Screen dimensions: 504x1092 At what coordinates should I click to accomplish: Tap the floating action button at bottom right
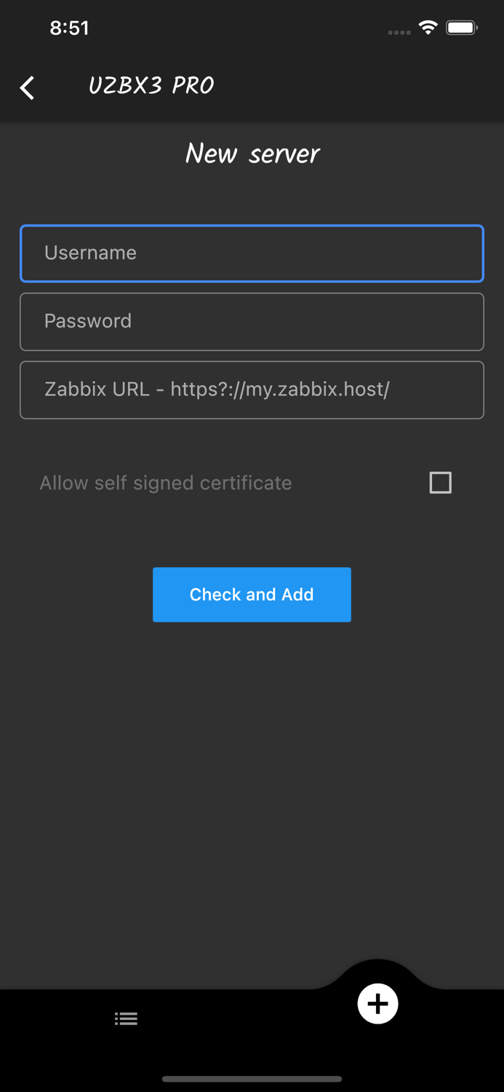pyautogui.click(x=377, y=1003)
